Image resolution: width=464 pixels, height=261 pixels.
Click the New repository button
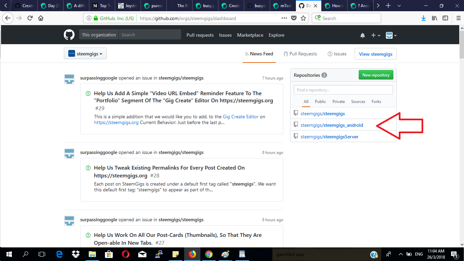coord(376,75)
